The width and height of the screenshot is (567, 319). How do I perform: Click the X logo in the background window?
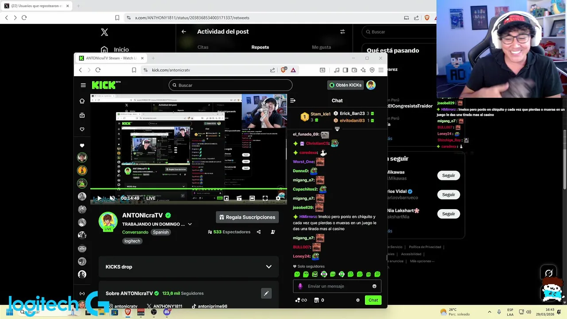105,32
